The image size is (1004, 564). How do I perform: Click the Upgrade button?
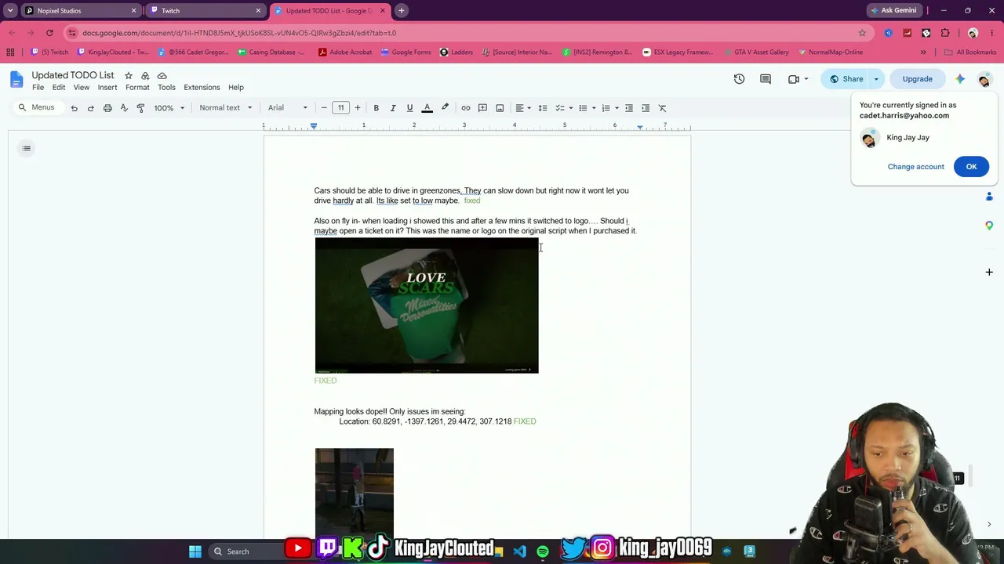(x=917, y=79)
